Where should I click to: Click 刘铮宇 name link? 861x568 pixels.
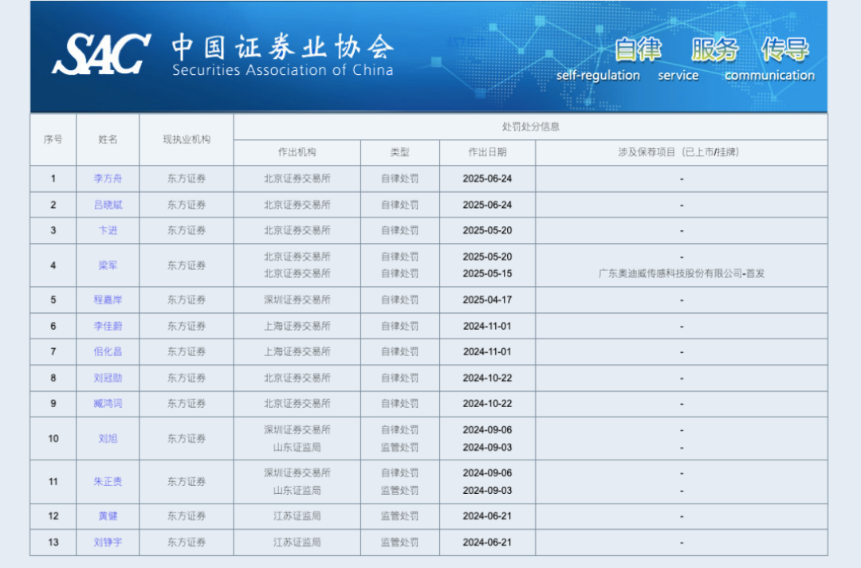(x=108, y=543)
